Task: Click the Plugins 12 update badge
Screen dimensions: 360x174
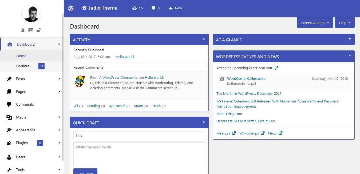Action: pos(40,143)
